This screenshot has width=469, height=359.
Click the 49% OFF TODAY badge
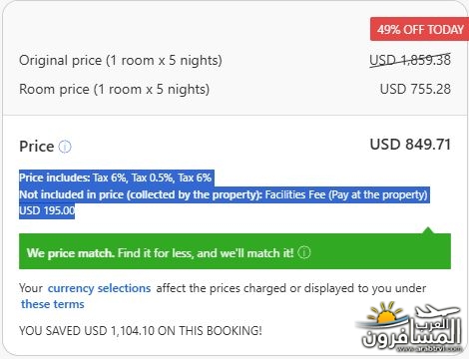(x=420, y=29)
